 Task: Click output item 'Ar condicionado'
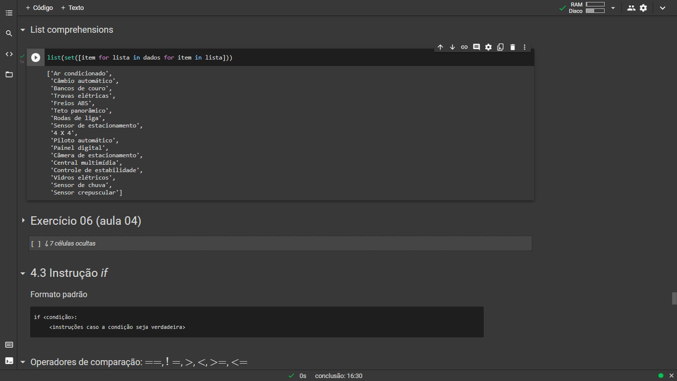click(x=81, y=73)
